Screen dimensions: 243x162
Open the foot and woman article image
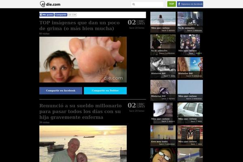point(83,60)
